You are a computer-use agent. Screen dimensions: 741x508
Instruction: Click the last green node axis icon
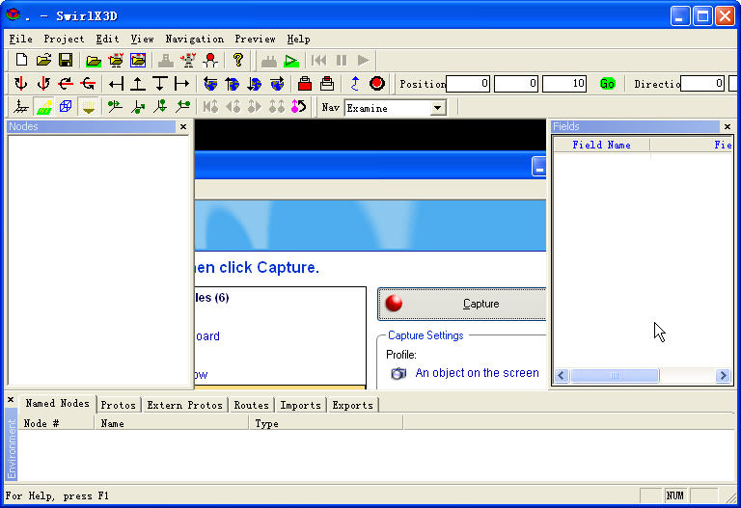(x=182, y=107)
